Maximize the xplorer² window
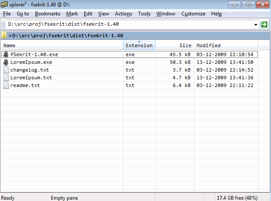The width and height of the screenshot is (271, 201). coord(248,5)
